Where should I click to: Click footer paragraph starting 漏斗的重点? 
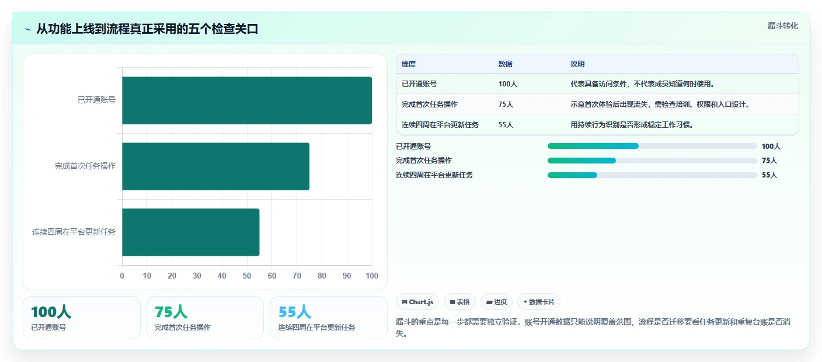[593, 328]
